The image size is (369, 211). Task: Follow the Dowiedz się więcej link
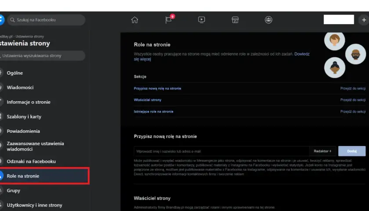tap(302, 54)
